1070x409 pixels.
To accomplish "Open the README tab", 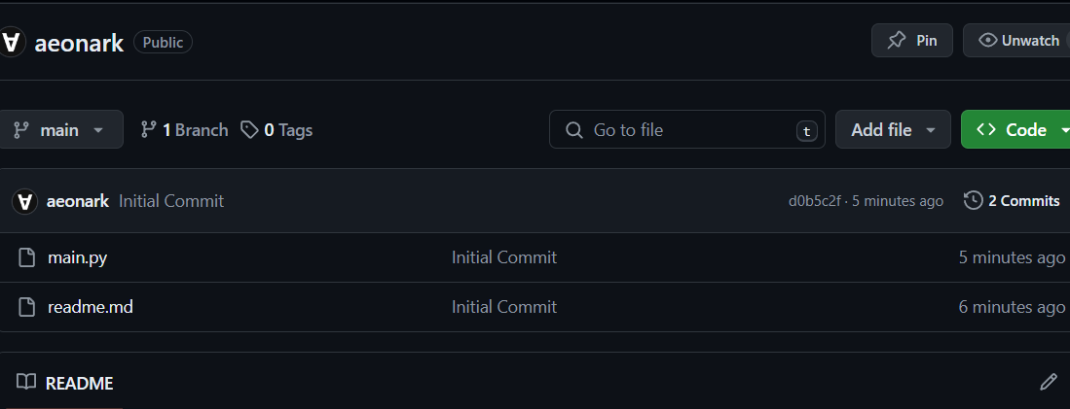I will pyautogui.click(x=79, y=383).
